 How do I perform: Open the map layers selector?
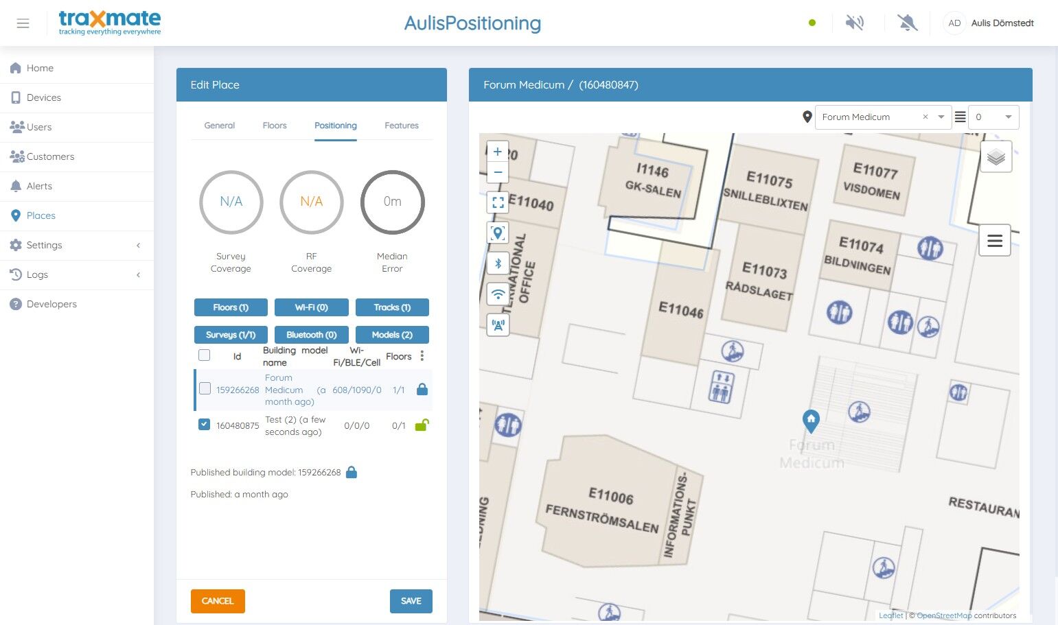pyautogui.click(x=996, y=156)
